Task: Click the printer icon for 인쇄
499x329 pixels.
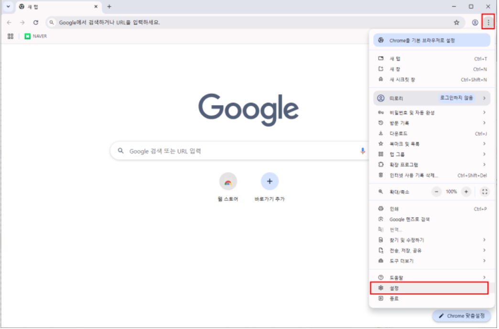Action: tap(380, 209)
